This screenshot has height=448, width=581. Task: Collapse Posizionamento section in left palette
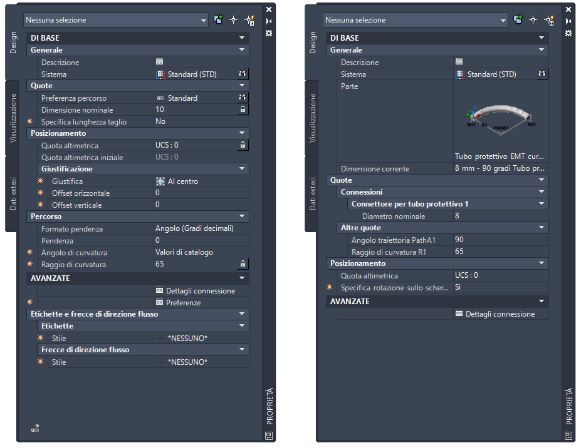[x=242, y=133]
